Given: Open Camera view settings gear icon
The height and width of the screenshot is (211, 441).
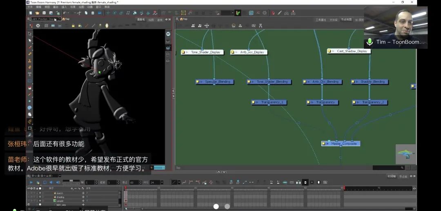Looking at the screenshot, I should pyautogui.click(x=38, y=26).
